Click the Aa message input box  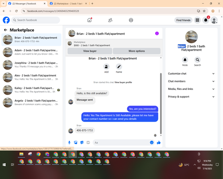pyautogui.click(x=121, y=142)
